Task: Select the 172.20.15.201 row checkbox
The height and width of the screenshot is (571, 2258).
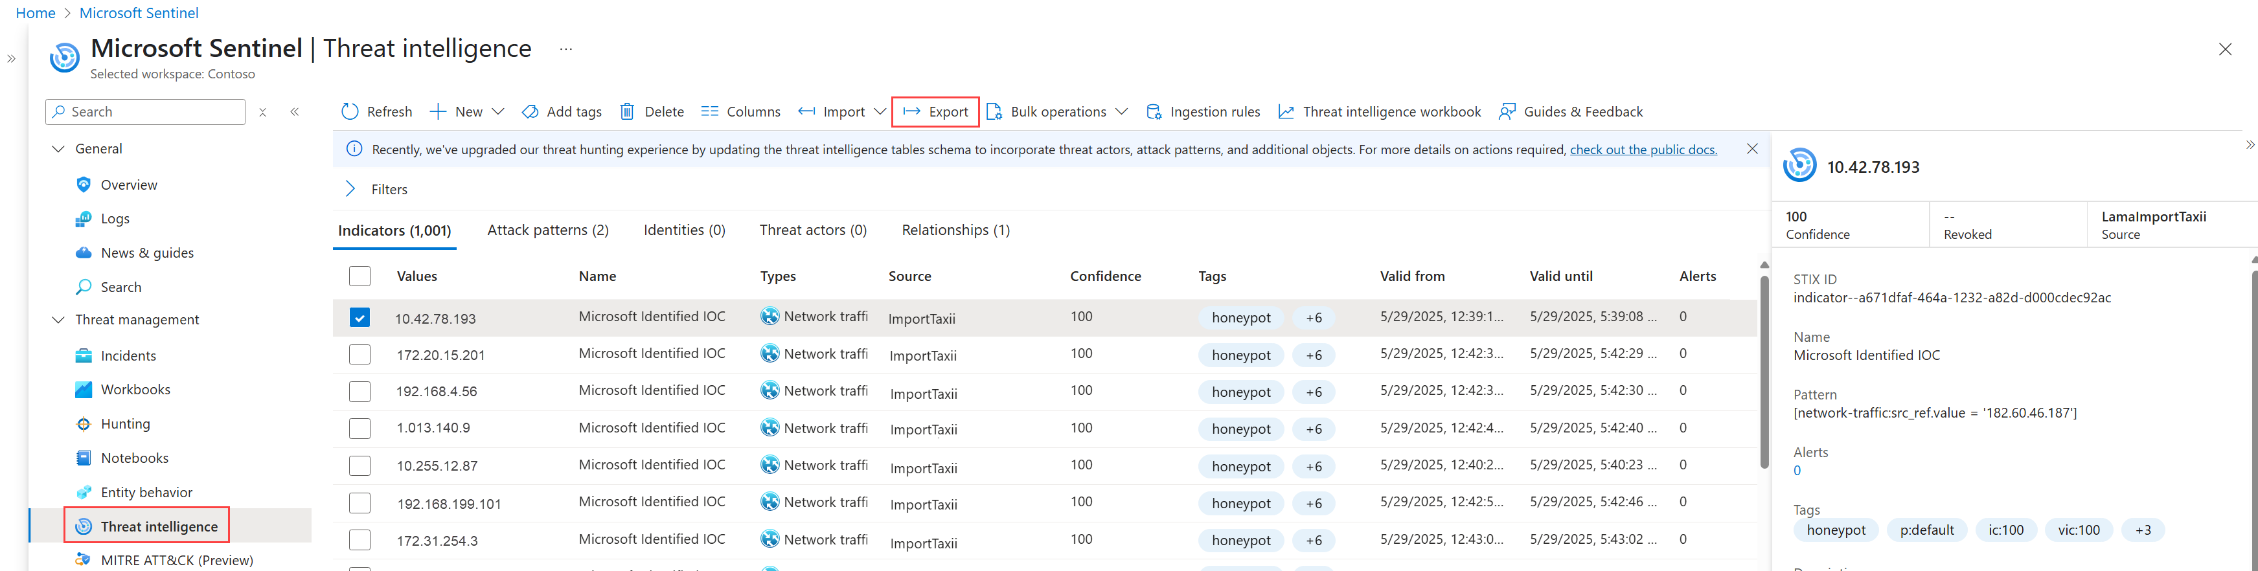Action: tap(359, 355)
